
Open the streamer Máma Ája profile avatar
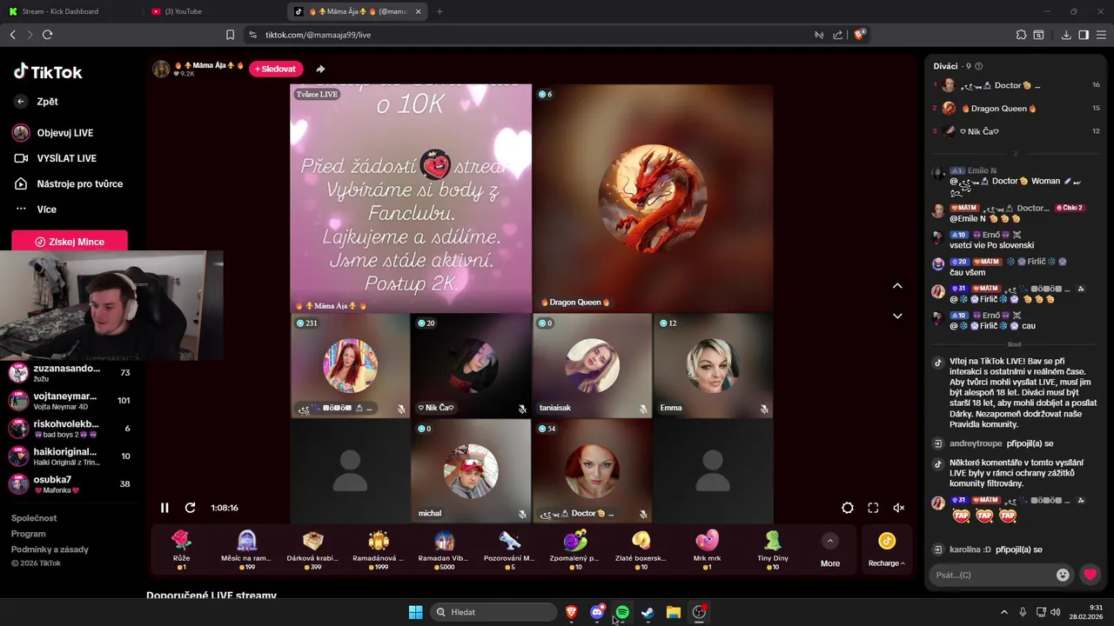[x=161, y=69]
